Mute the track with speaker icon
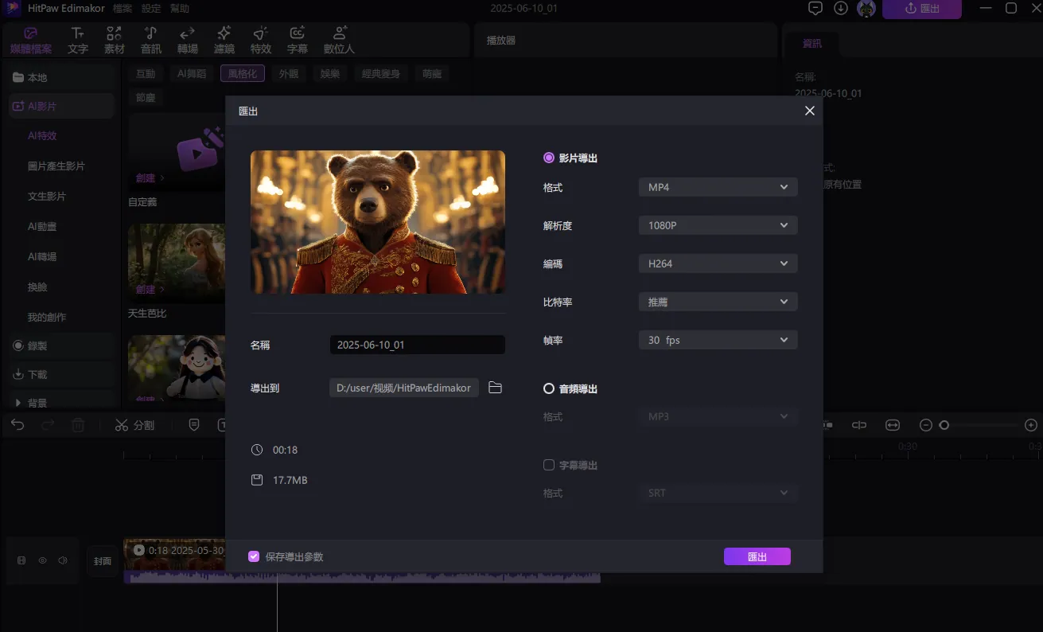Screen dimensions: 1043x632 63,560
